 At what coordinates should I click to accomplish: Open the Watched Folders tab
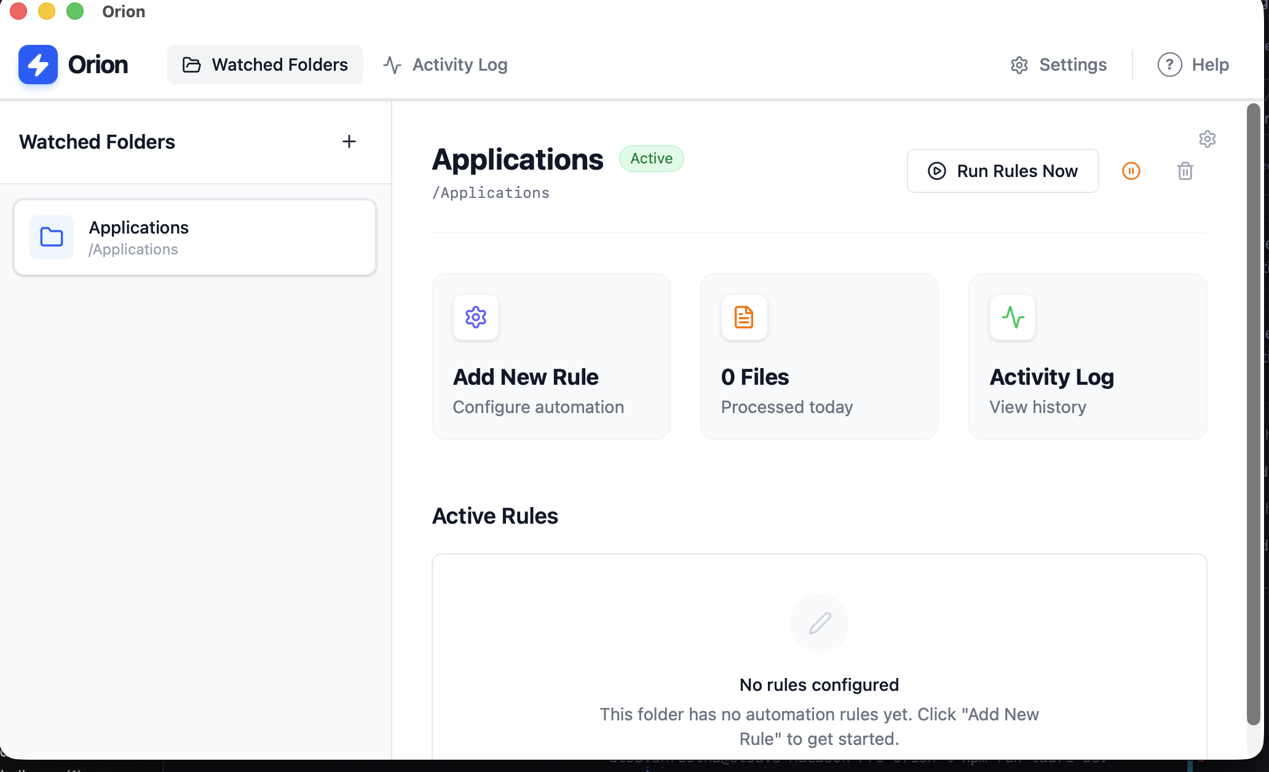tap(265, 65)
